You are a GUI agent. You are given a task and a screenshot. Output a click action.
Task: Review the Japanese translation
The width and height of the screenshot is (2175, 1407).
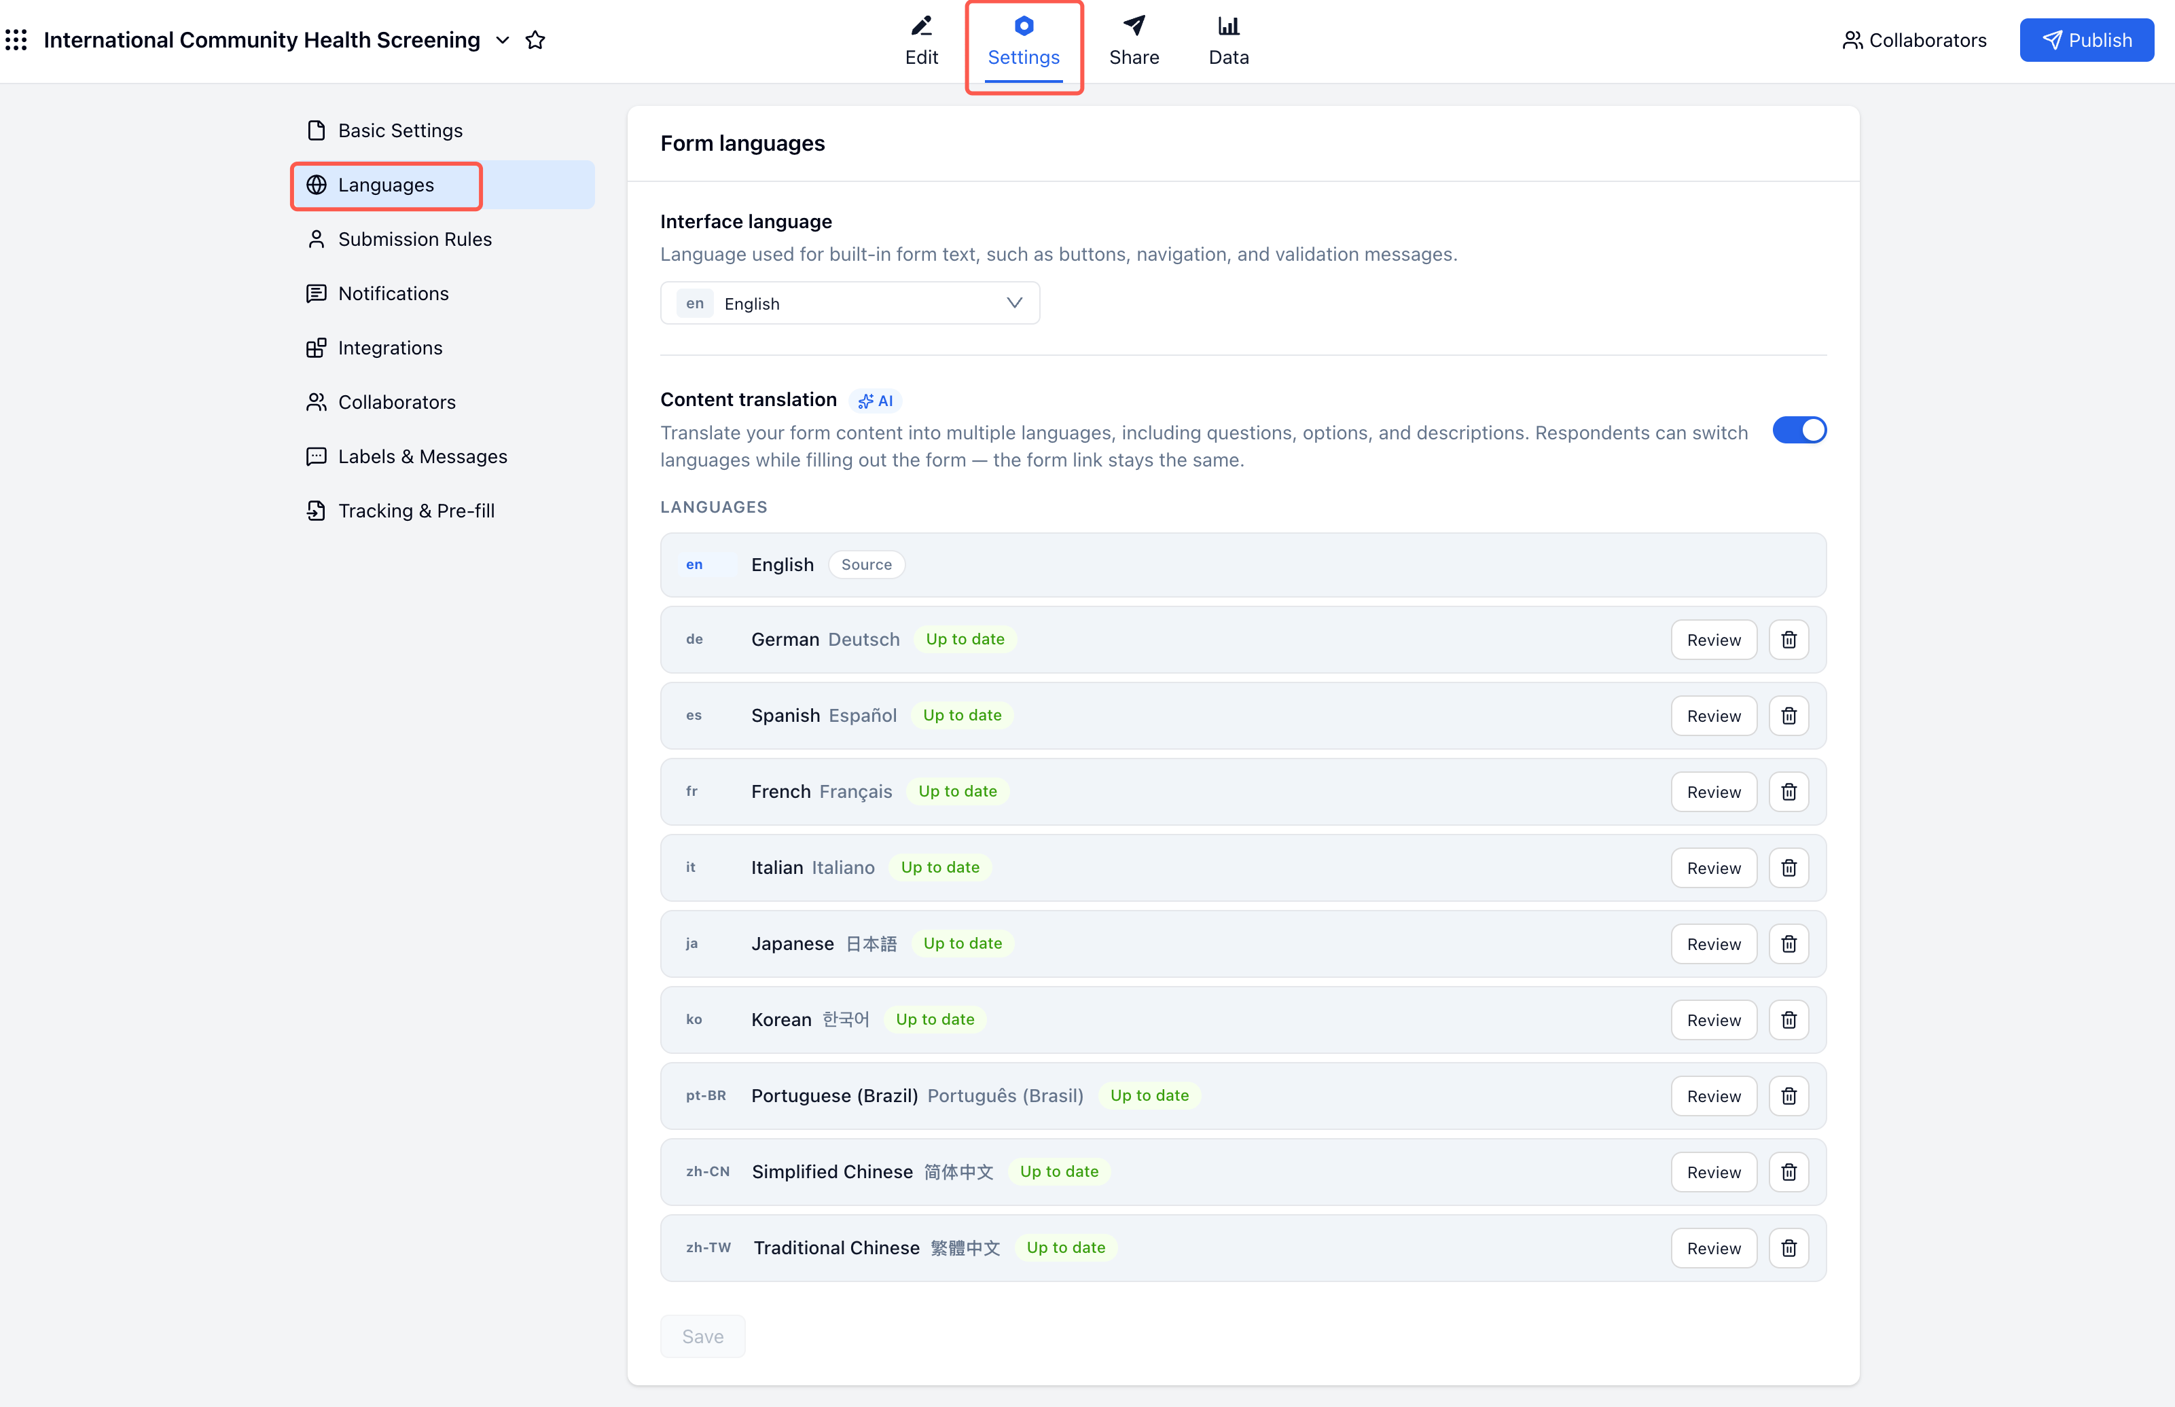pyautogui.click(x=1714, y=944)
